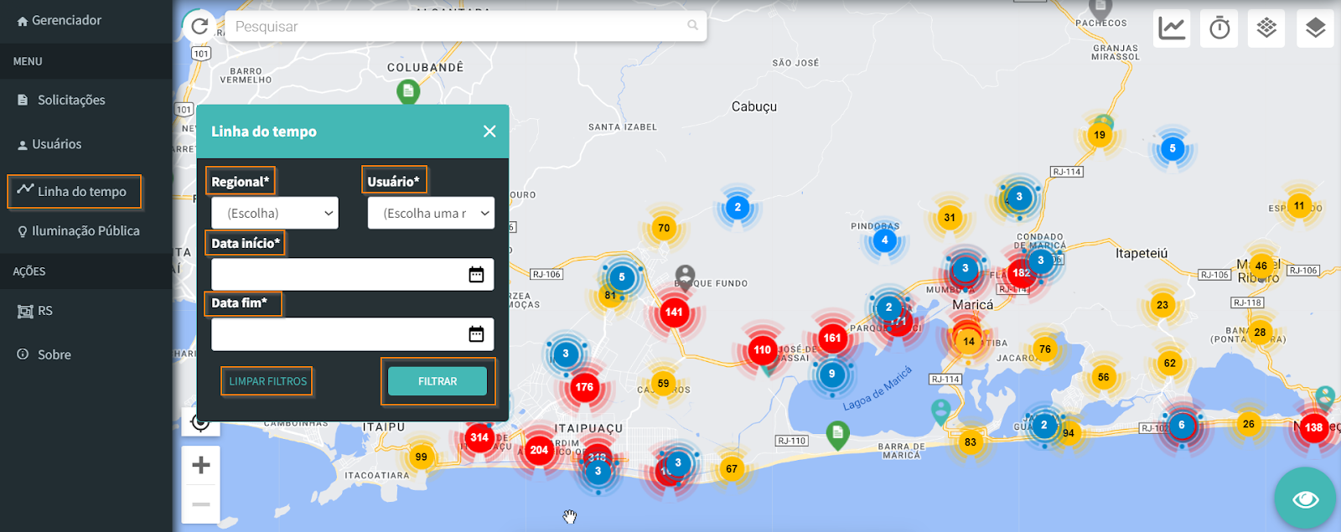Zoom in with the plus button
The height and width of the screenshot is (532, 1341).
coord(201,465)
